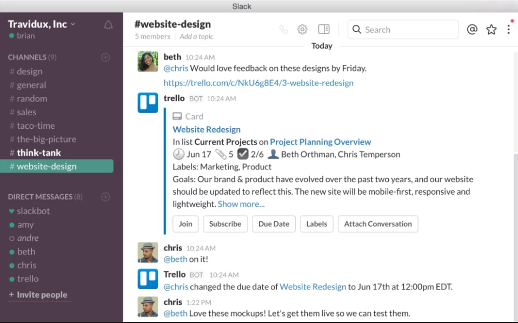Click the Due Date button
This screenshot has width=518, height=323.
(274, 224)
